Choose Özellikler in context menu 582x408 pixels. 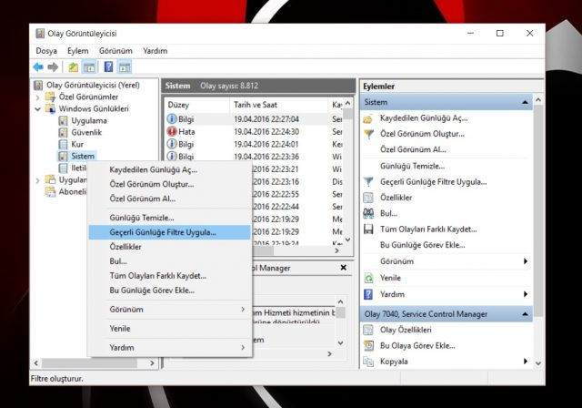tap(170, 247)
